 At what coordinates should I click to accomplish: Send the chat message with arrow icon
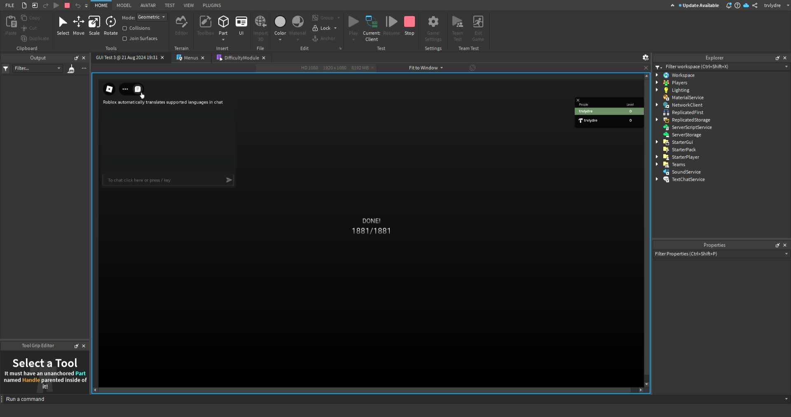coord(229,180)
